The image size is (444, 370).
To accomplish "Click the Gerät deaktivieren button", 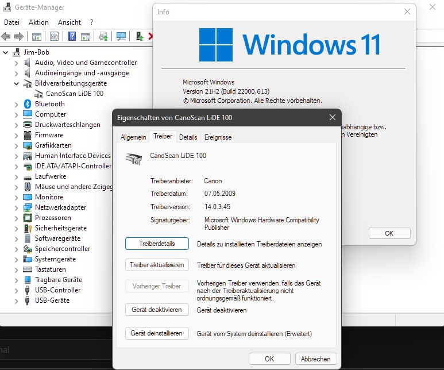I will (157, 310).
